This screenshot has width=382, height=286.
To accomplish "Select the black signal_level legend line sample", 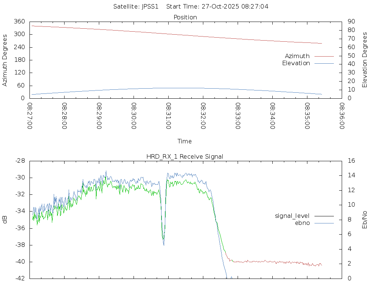I will (324, 216).
